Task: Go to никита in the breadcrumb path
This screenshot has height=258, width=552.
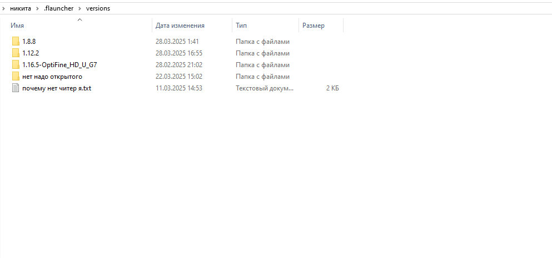Action: [x=21, y=8]
